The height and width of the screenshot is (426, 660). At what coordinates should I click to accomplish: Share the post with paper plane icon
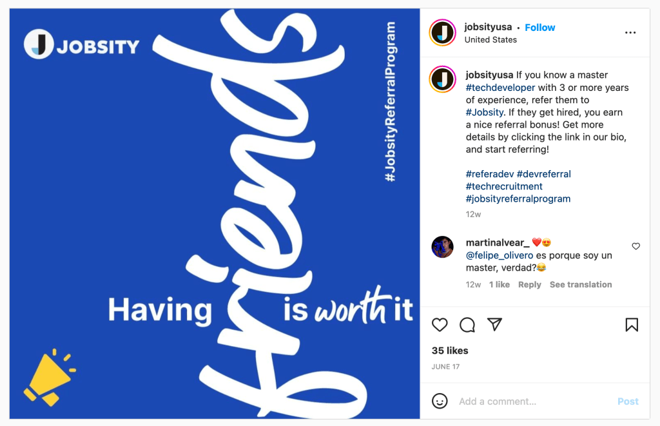click(x=494, y=324)
